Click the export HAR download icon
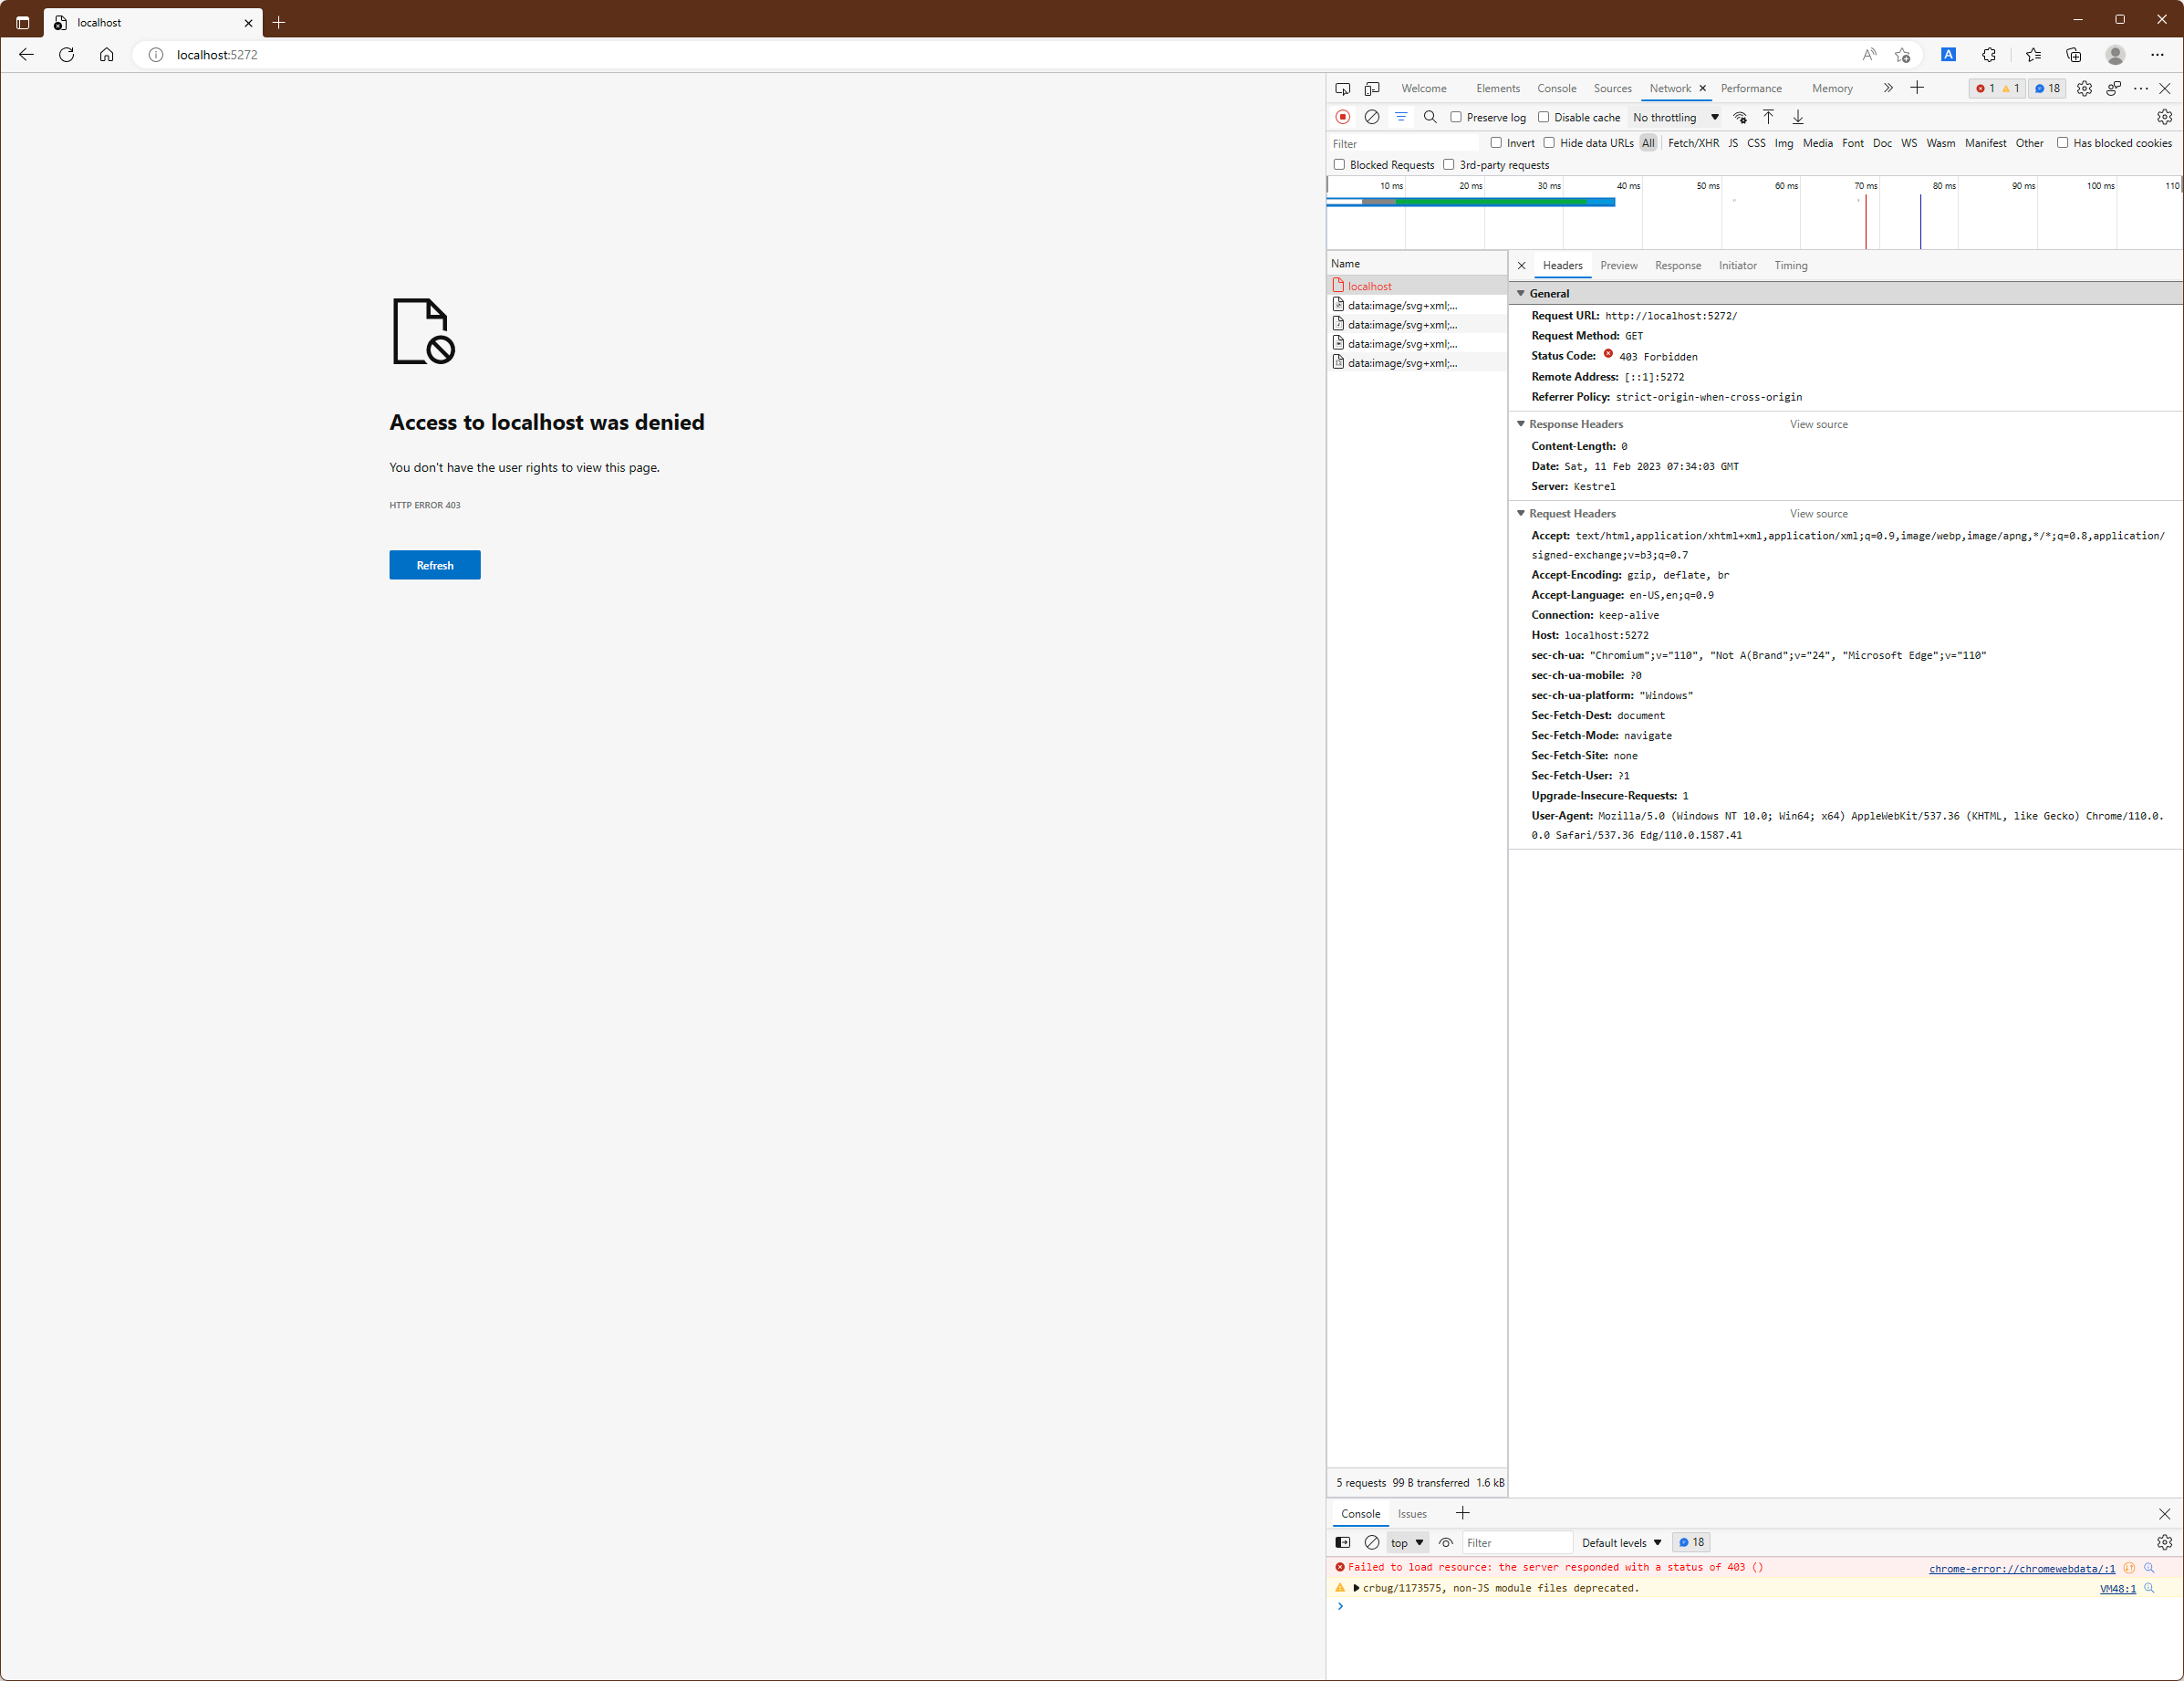The height and width of the screenshot is (1681, 2184). [x=1797, y=117]
